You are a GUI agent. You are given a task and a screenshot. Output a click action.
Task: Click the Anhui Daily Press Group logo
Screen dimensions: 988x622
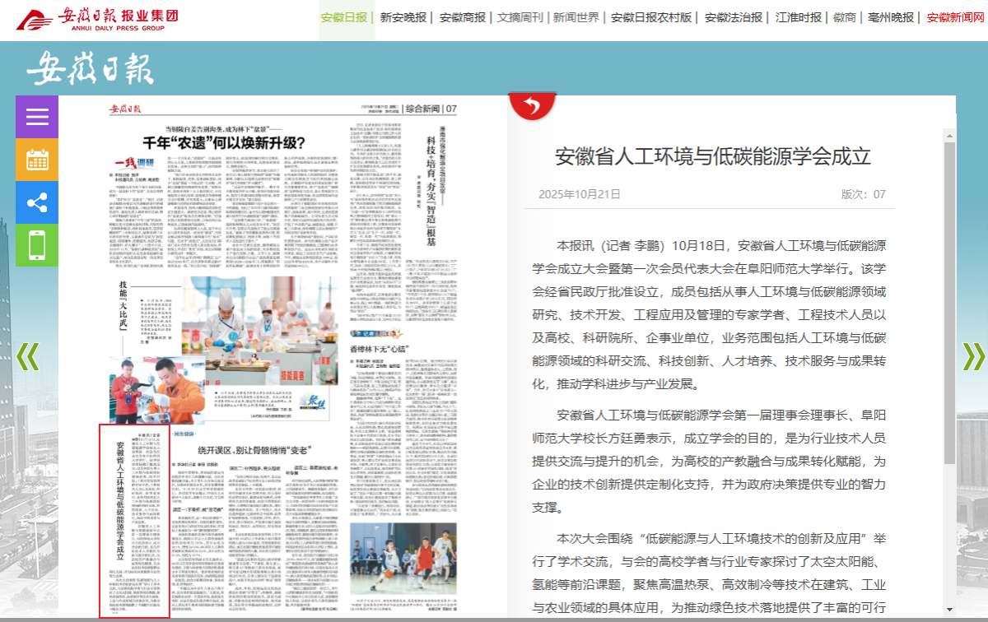point(99,18)
